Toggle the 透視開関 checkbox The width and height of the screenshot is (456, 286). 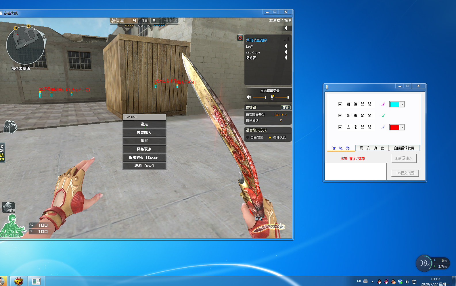[x=340, y=104]
